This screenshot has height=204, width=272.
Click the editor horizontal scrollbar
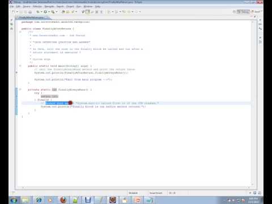coord(136,188)
